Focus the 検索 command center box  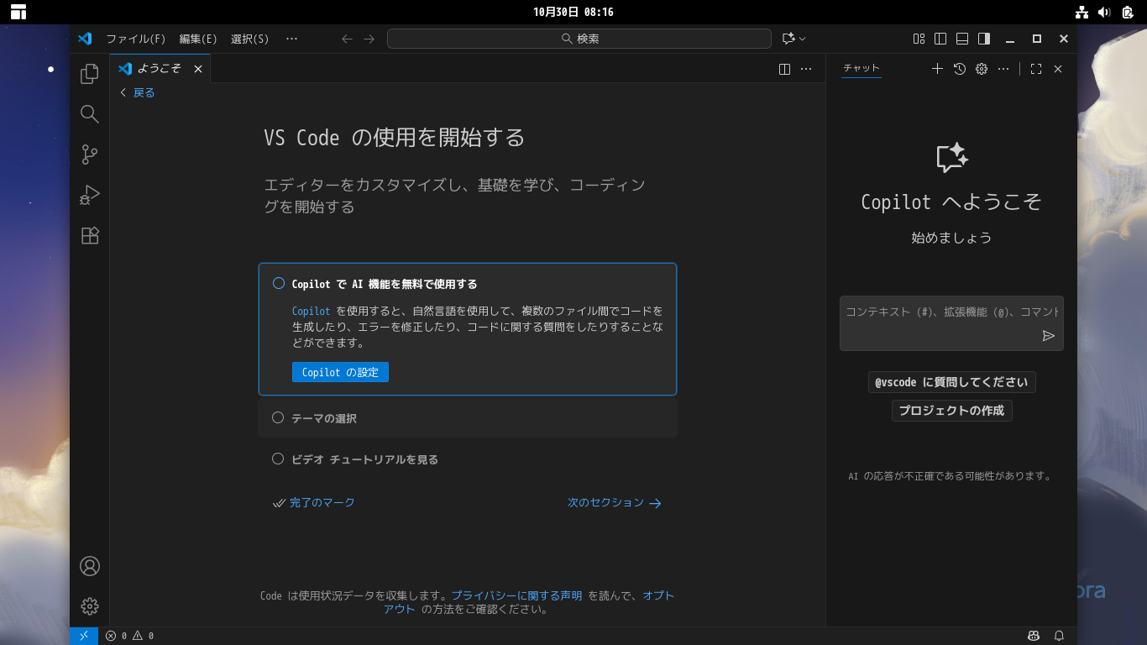click(579, 39)
